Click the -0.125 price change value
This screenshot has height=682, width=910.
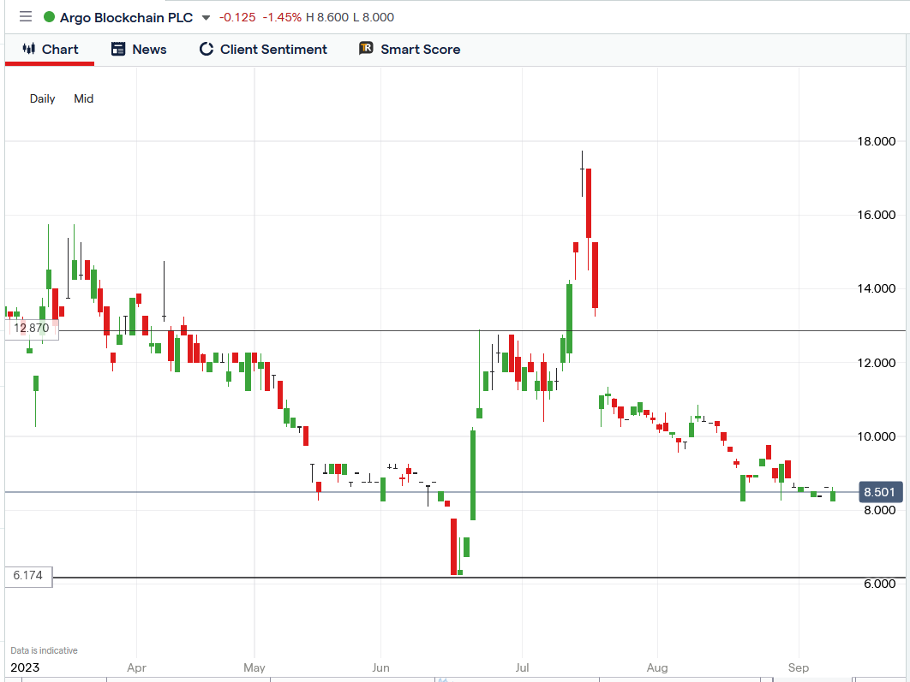pos(237,17)
